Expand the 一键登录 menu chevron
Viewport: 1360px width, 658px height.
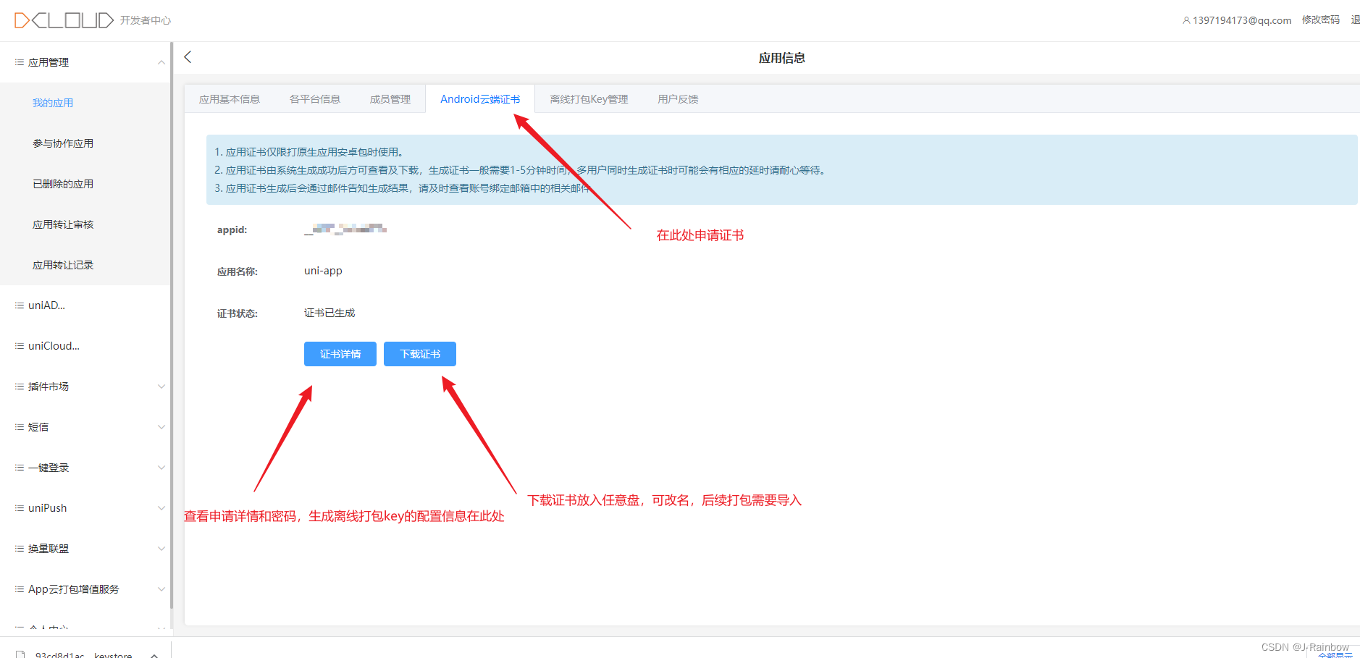tap(161, 468)
